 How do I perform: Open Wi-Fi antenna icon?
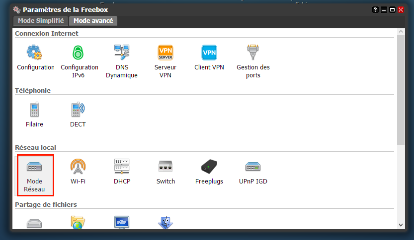[78, 167]
